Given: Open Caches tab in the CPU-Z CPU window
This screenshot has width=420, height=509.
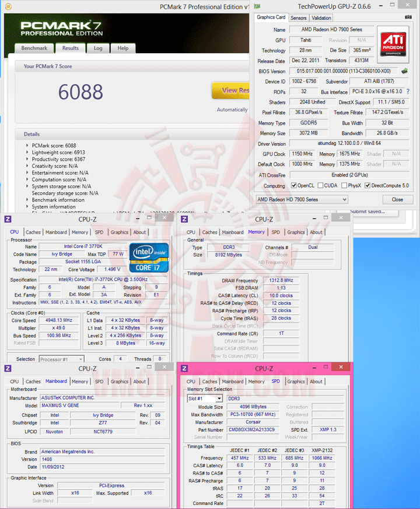Looking at the screenshot, I should click(x=33, y=232).
